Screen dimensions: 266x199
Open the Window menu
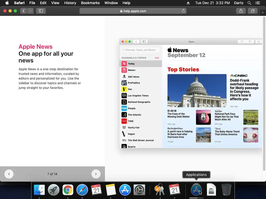111,3
